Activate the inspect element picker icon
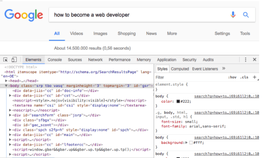 (5, 60)
